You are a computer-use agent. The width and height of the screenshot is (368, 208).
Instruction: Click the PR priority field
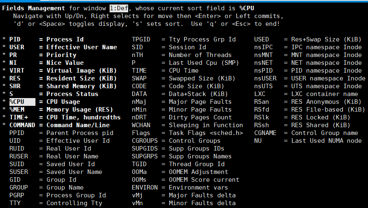13,55
